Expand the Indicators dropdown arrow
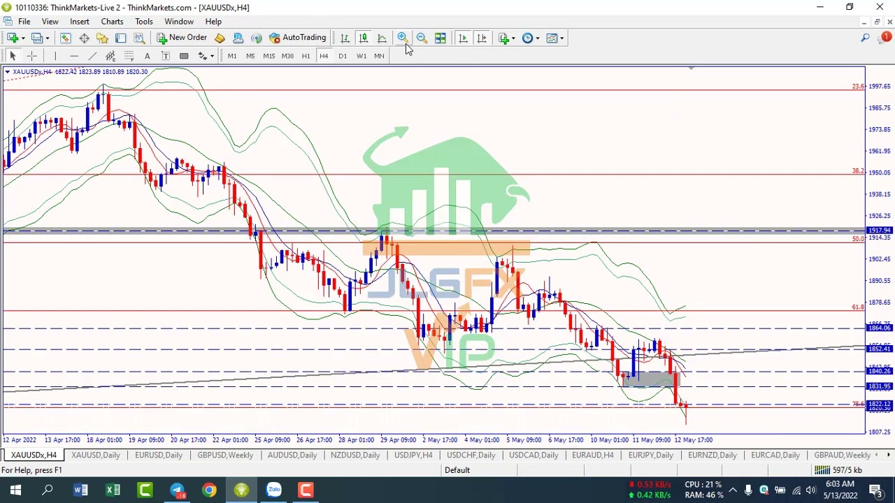895x503 pixels. [513, 38]
